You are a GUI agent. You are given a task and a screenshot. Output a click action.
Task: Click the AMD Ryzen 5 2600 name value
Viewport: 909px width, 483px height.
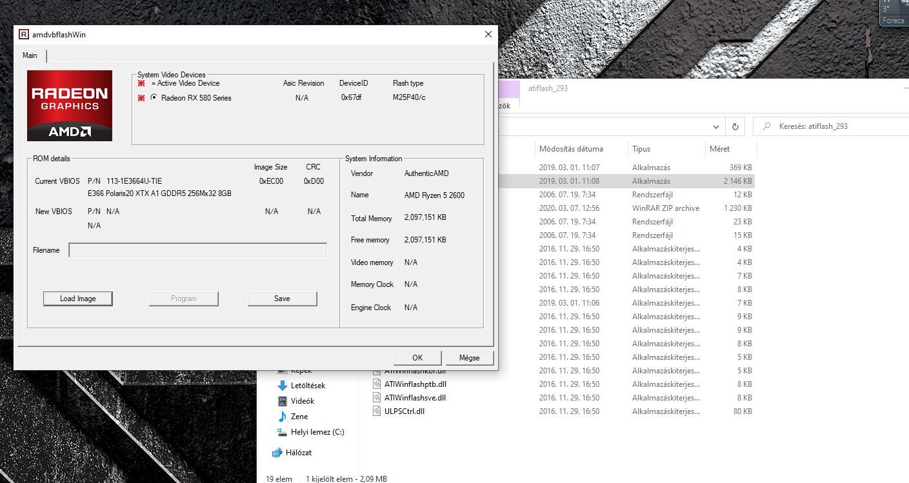[434, 195]
